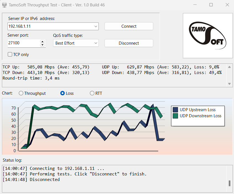
Task: Enable the TCP only checkbox
Action: click(x=10, y=54)
